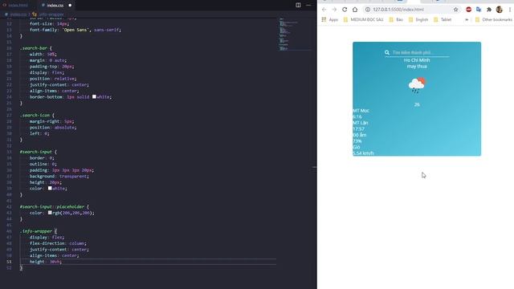Open the rgb(206,206,206) color swatch
This screenshot has width=514, height=289.
(x=50, y=213)
